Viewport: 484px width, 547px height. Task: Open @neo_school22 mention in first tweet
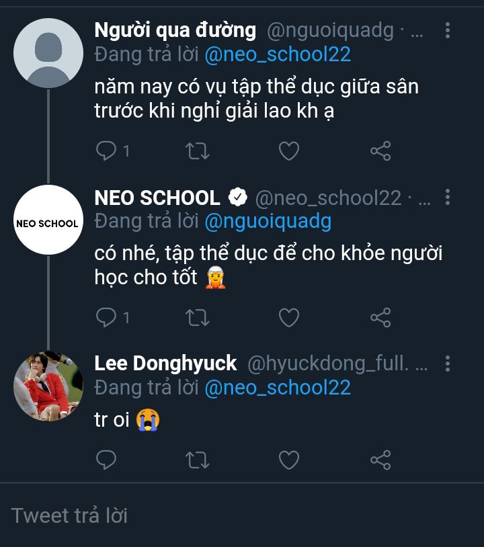(278, 54)
